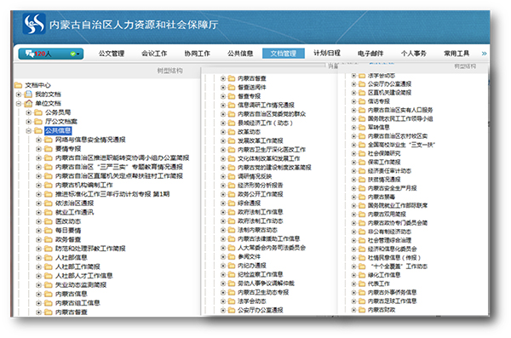
Task: Select the 文档管理 menu tab
Action: pos(284,54)
